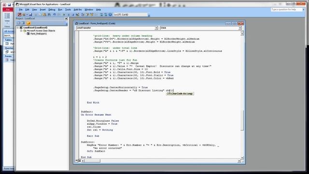Click the Paste toolbar icon

44,14
